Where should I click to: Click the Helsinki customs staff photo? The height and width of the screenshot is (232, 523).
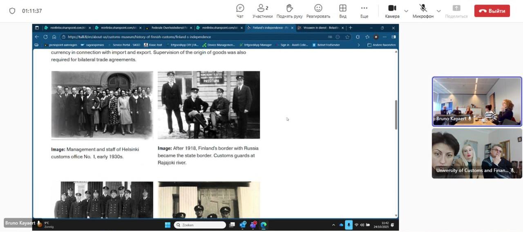point(102,105)
